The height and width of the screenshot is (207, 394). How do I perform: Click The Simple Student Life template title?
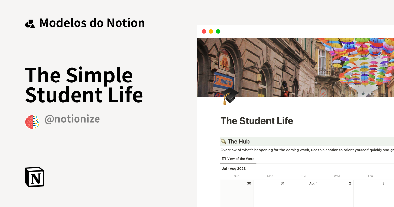tap(84, 85)
